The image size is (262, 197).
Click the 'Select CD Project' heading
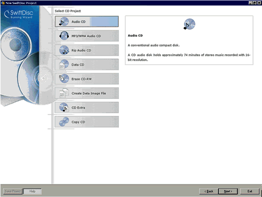[x=68, y=11]
